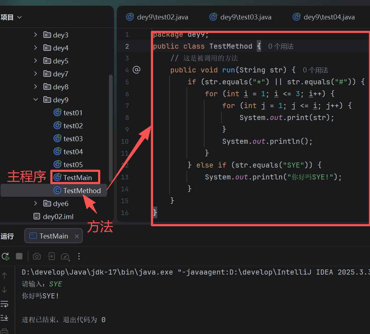Click the dey8 folder icon
Screen dimensions: 370x334
click(x=47, y=87)
